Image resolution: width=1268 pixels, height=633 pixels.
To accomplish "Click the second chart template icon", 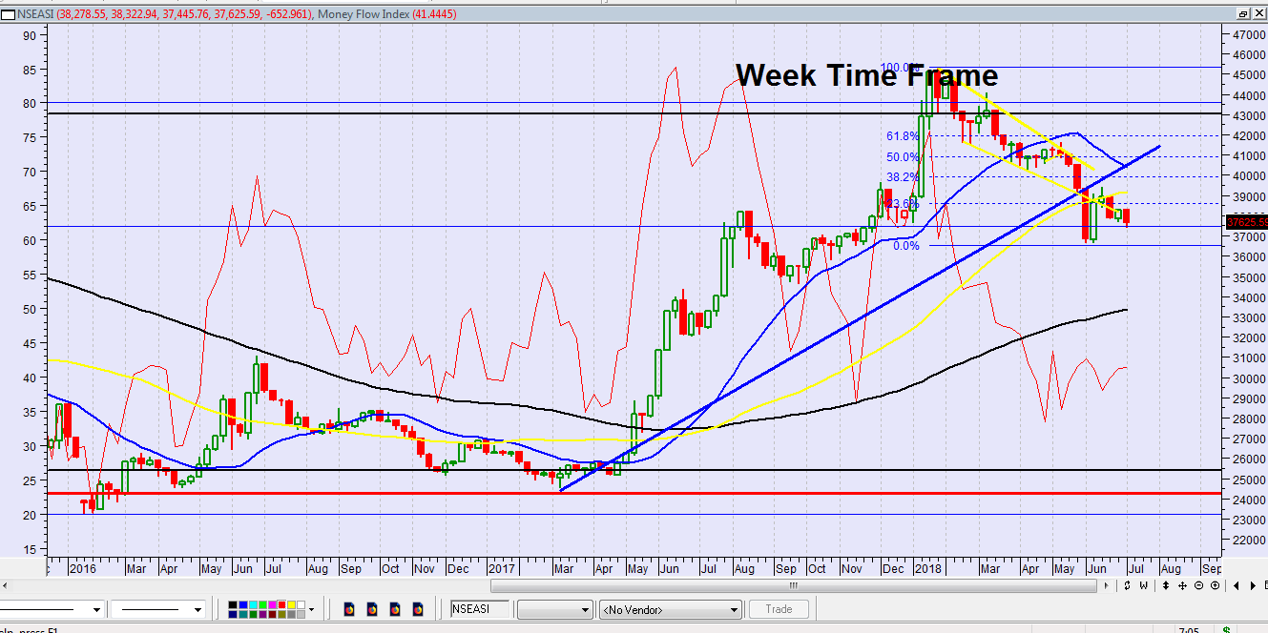I will pos(371,608).
